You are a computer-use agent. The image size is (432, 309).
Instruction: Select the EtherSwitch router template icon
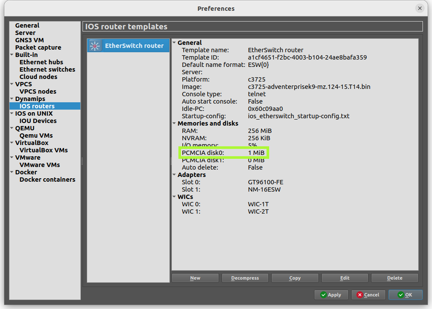(95, 46)
